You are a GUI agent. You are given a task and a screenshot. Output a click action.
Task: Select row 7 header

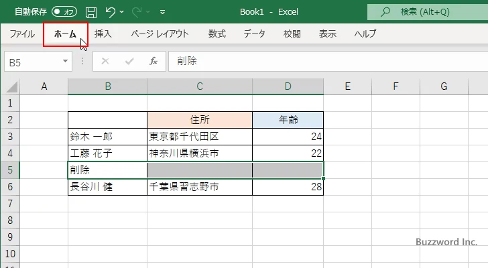click(x=10, y=204)
